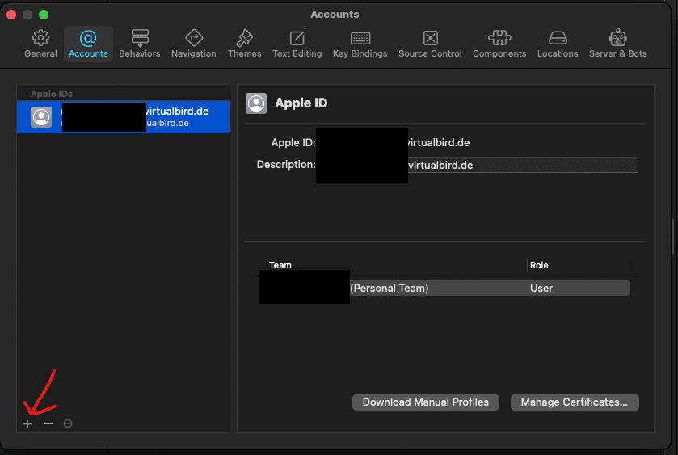The height and width of the screenshot is (455, 678).
Task: Click the Download Manual Profiles button
Action: tap(426, 402)
